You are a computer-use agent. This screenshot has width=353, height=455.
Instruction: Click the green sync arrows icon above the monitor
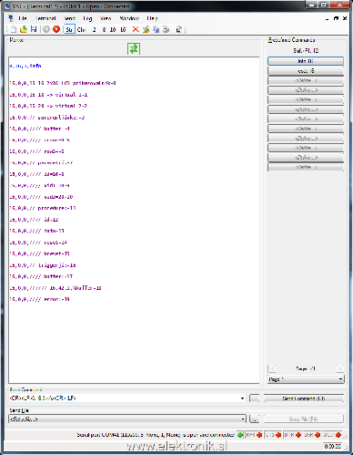point(134,48)
